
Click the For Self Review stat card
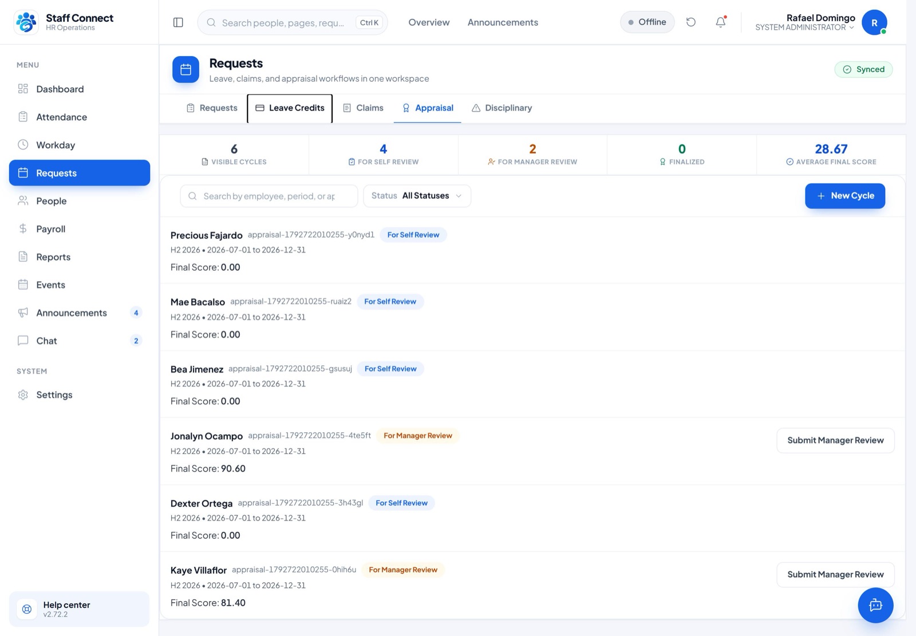pos(383,155)
